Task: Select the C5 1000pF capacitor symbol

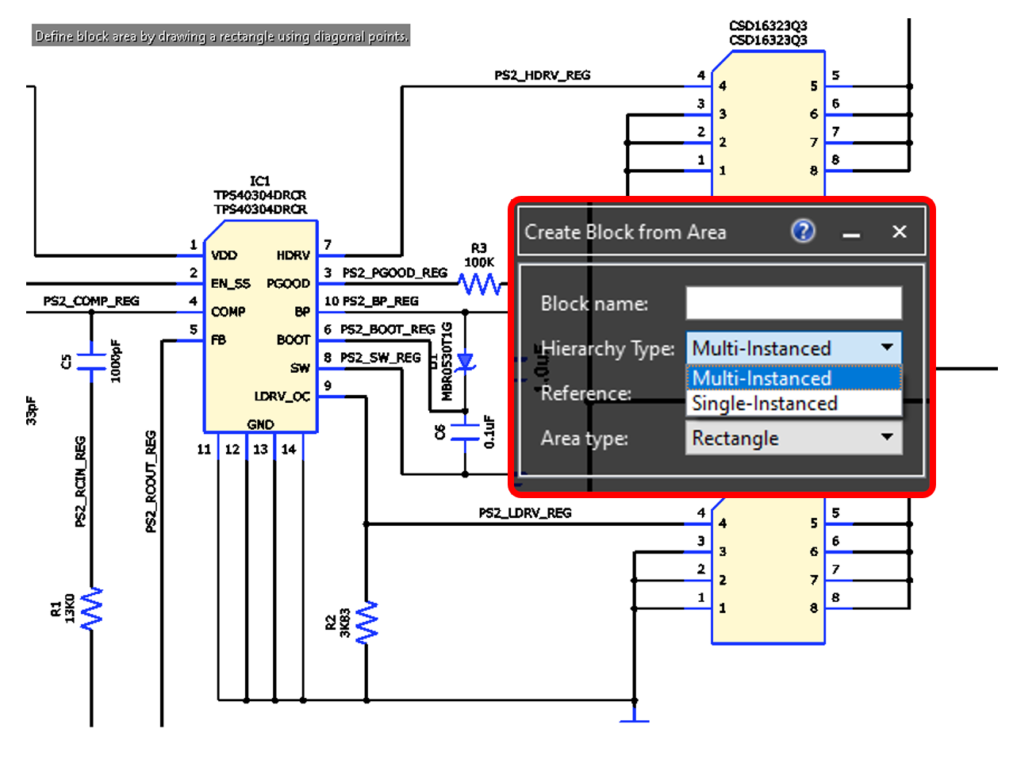Action: (92, 362)
